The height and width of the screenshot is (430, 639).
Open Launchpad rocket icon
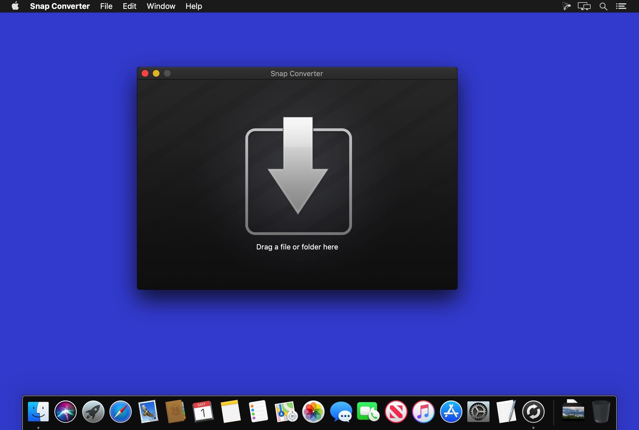point(93,412)
